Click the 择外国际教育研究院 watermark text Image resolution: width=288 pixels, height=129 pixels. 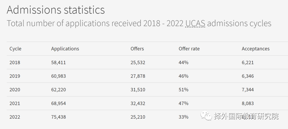click(246, 116)
